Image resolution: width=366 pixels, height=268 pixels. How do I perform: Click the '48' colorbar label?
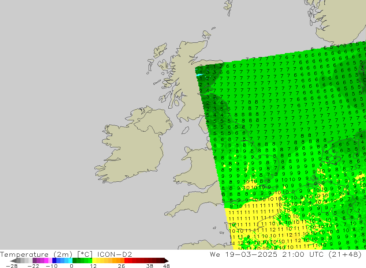167,266
